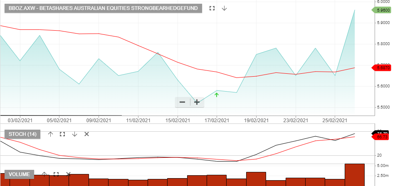Open the STOCH (14) indicator label

22,134
